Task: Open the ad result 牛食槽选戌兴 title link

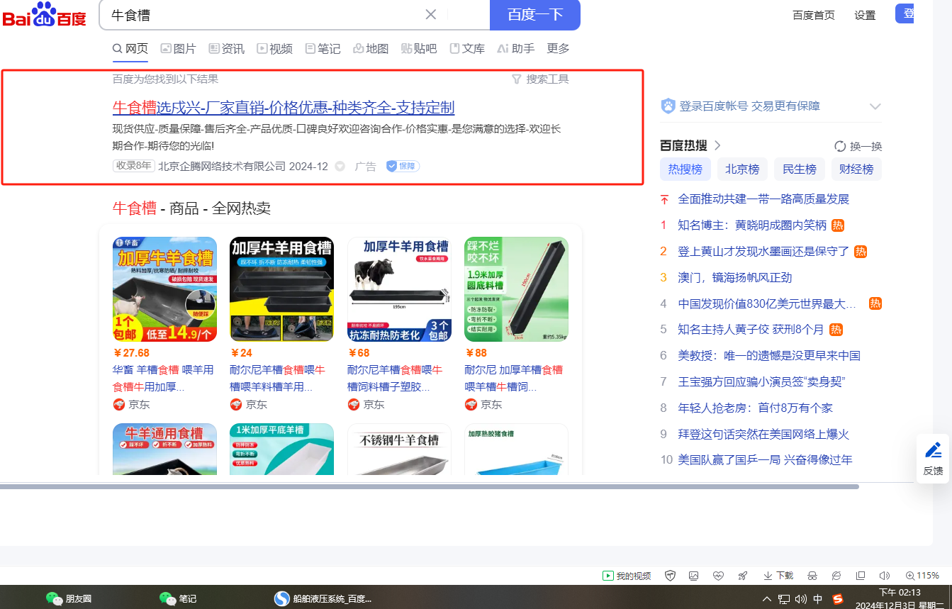Action: click(284, 108)
